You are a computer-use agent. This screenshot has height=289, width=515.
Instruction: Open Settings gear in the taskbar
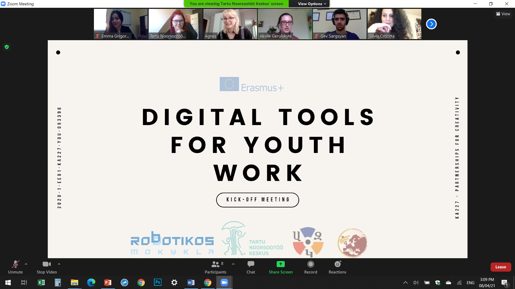click(174, 282)
